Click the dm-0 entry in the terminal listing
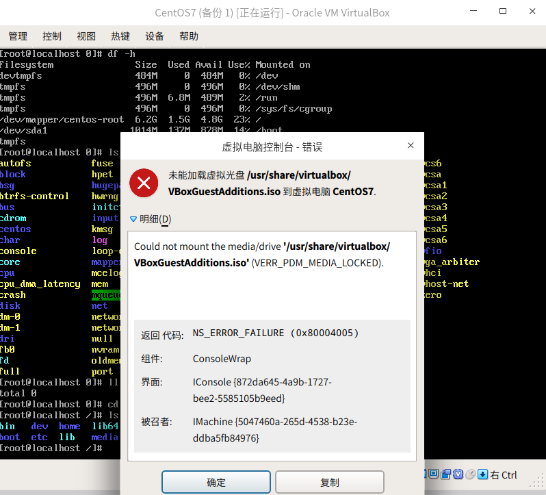The width and height of the screenshot is (546, 495). [10, 316]
